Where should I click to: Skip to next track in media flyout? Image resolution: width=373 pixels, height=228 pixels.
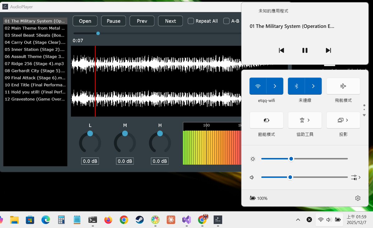click(328, 50)
